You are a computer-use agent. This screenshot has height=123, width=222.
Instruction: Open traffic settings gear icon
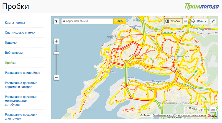click(x=185, y=21)
